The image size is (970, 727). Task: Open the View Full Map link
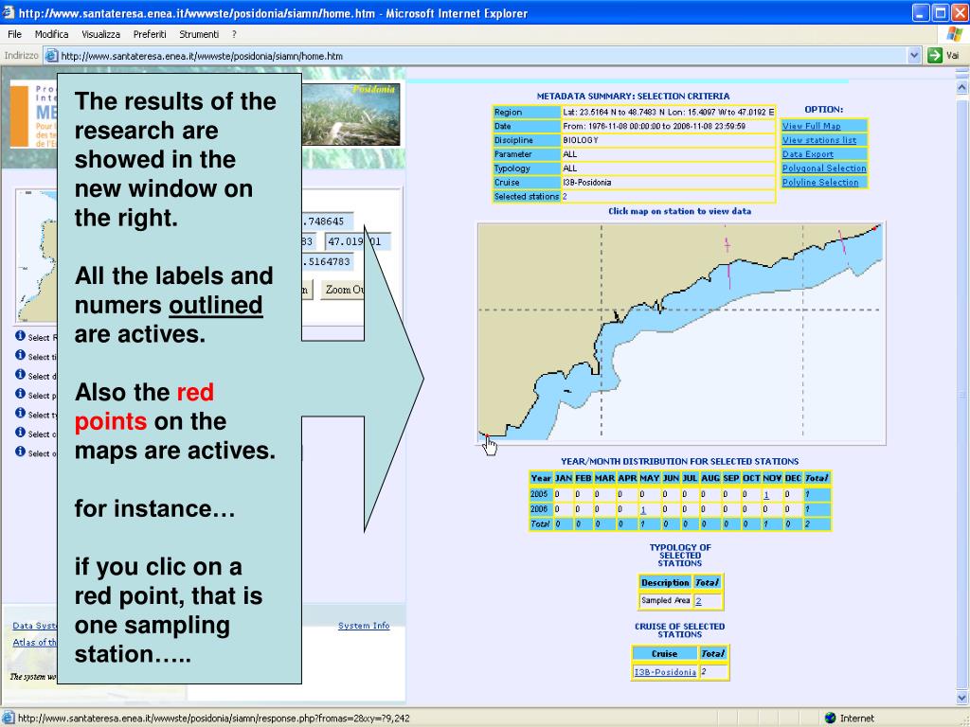click(811, 126)
